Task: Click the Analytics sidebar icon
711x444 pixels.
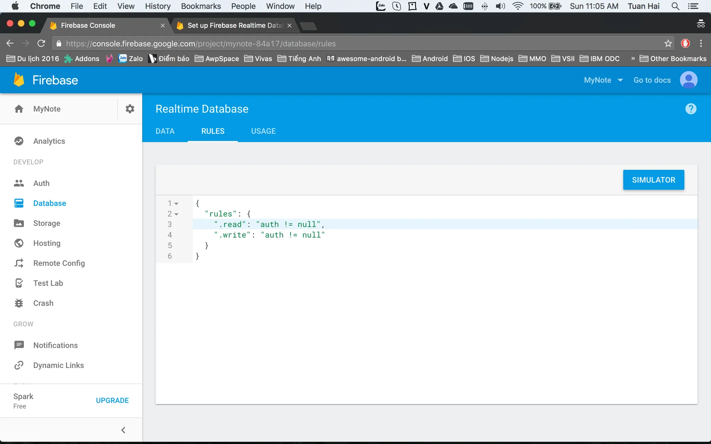Action: coord(19,141)
